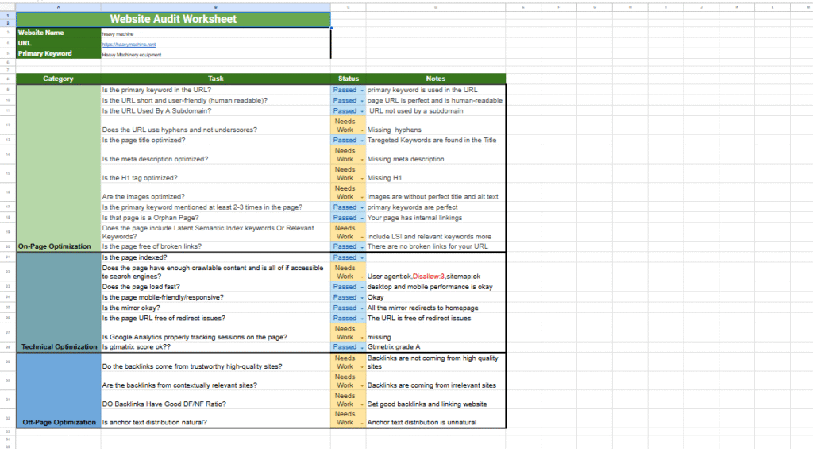This screenshot has height=449, width=813.
Task: Click the 'Notes' column heading cell
Action: click(x=435, y=79)
